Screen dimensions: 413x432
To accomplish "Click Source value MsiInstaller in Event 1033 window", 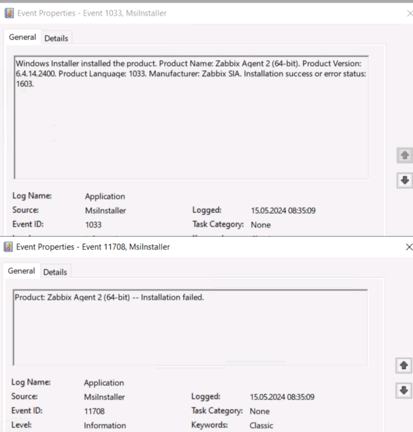I will (105, 211).
